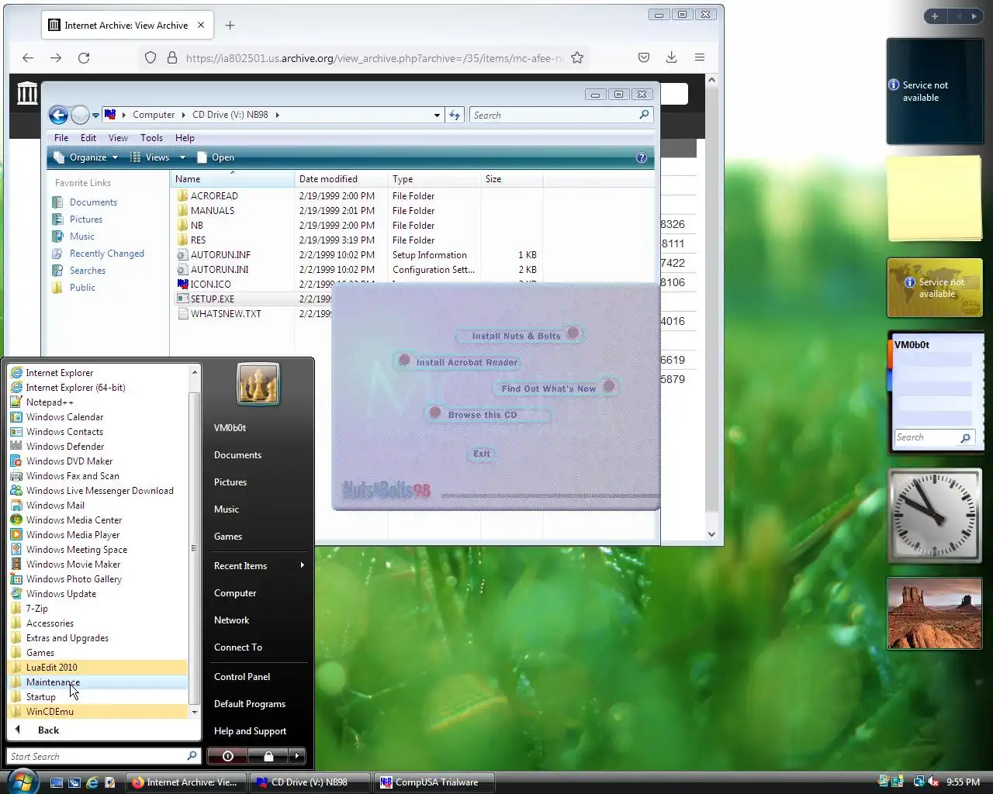Select SETUP.EXE in file list
Screen dimensions: 993x794
tap(213, 299)
